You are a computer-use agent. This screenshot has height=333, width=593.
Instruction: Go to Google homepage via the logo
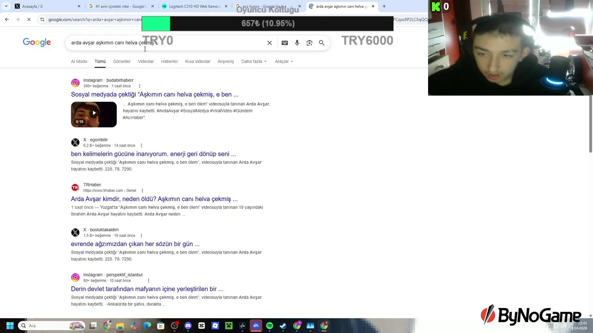tap(37, 43)
